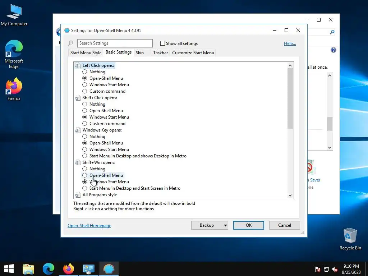Viewport: 368px width, 276px height.
Task: Click the gear icon next to Left Click opens
Action: pyautogui.click(x=78, y=65)
